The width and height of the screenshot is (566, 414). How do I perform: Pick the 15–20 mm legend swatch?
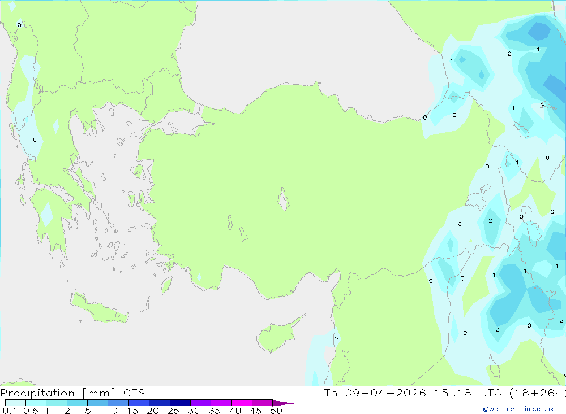(139, 403)
